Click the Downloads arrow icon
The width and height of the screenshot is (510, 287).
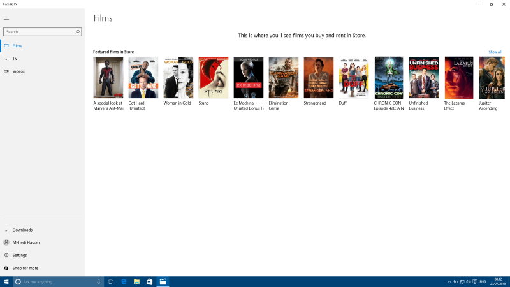click(6, 230)
